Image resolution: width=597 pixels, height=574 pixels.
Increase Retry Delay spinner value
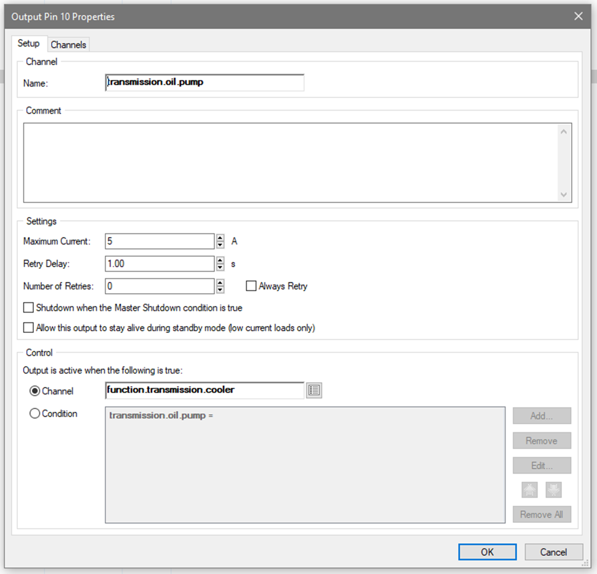pos(220,260)
